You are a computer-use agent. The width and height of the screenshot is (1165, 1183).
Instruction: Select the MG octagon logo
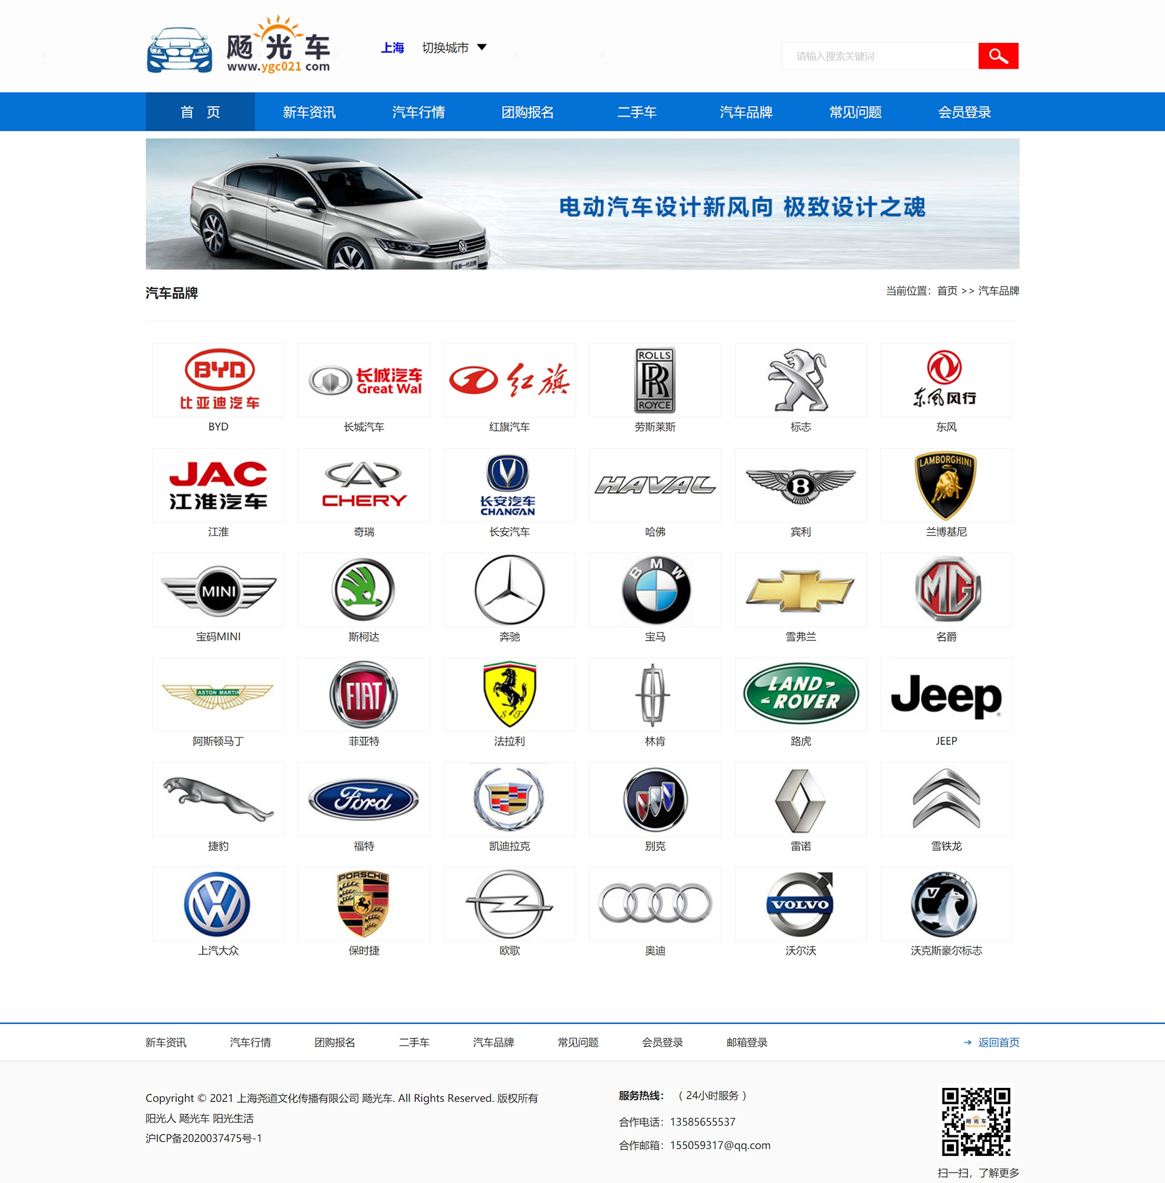[946, 590]
